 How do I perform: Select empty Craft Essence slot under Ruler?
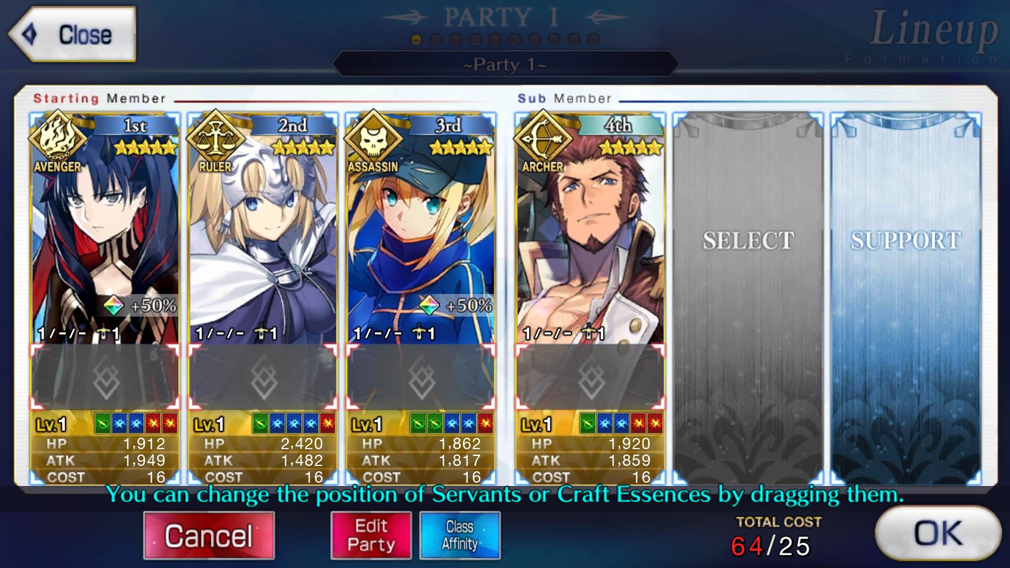click(x=263, y=377)
